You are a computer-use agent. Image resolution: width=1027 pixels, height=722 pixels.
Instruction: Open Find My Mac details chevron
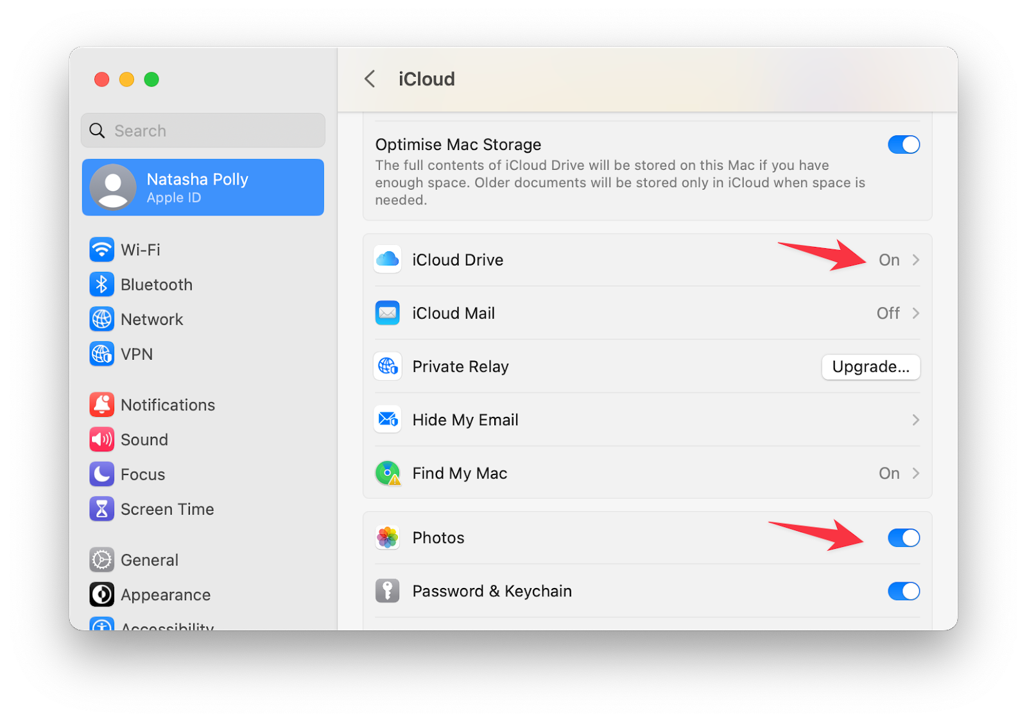pos(916,473)
